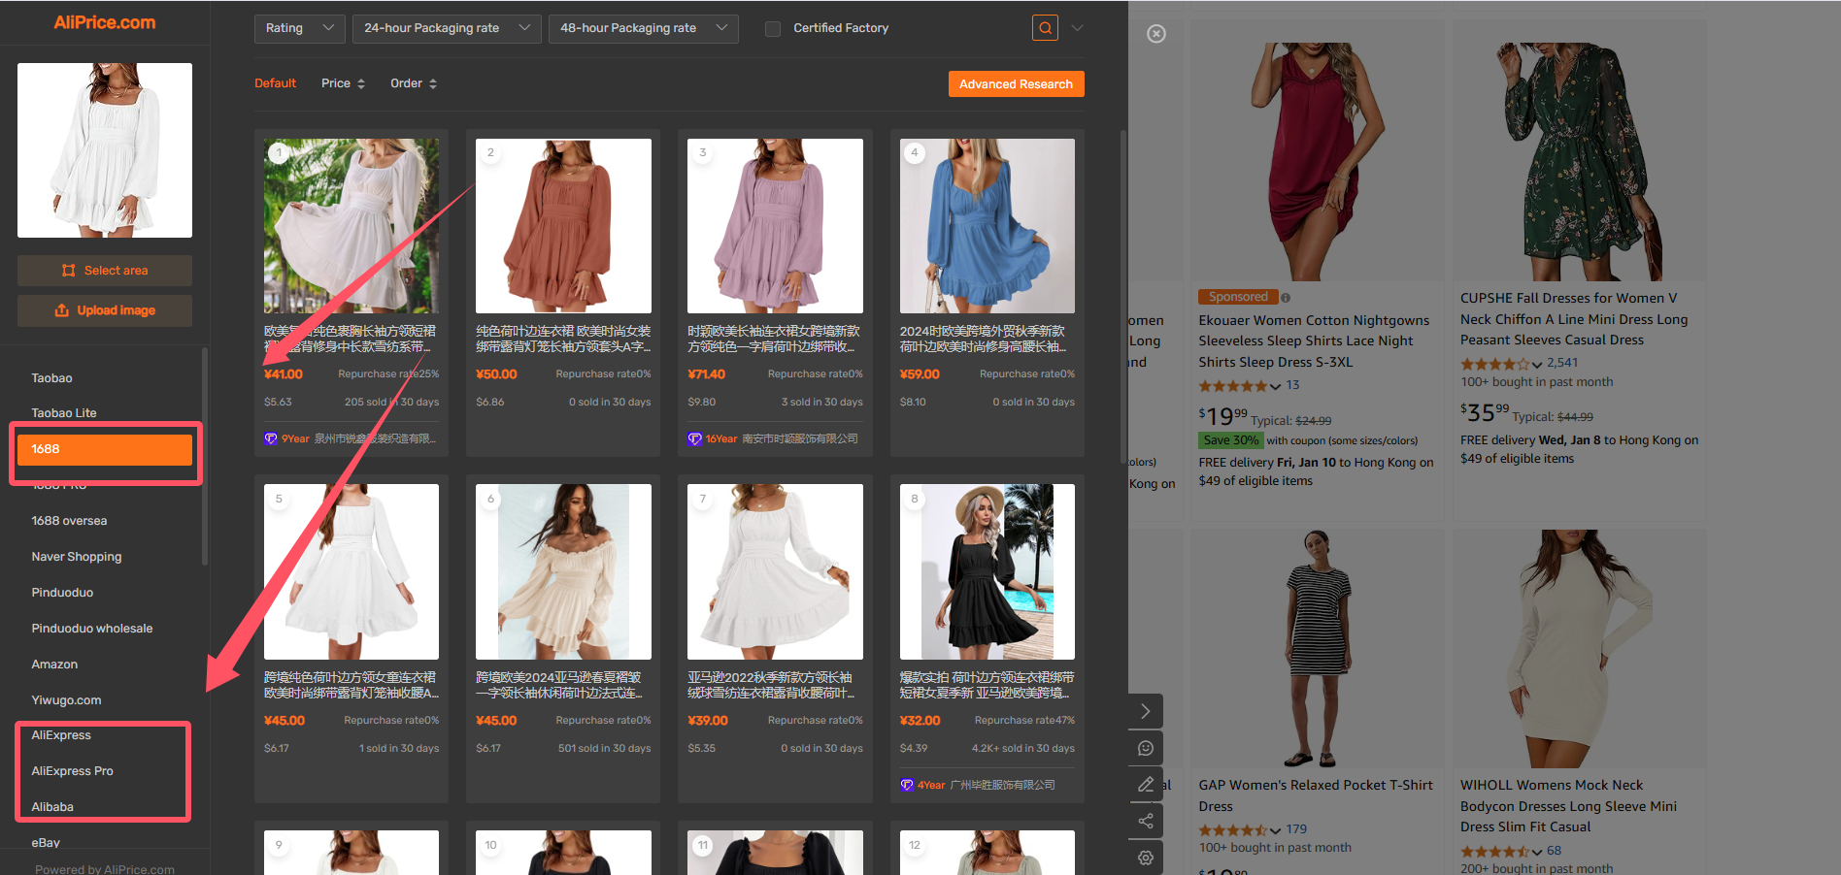Toggle Price sort order
This screenshot has width=1841, height=875.
click(343, 83)
